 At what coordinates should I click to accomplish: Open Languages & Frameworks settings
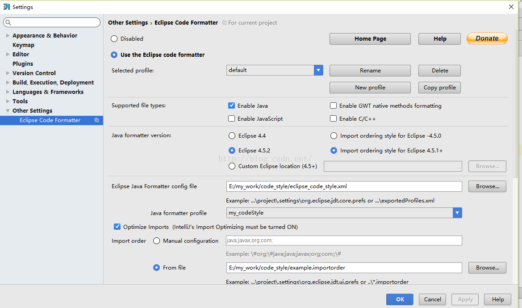(x=48, y=92)
